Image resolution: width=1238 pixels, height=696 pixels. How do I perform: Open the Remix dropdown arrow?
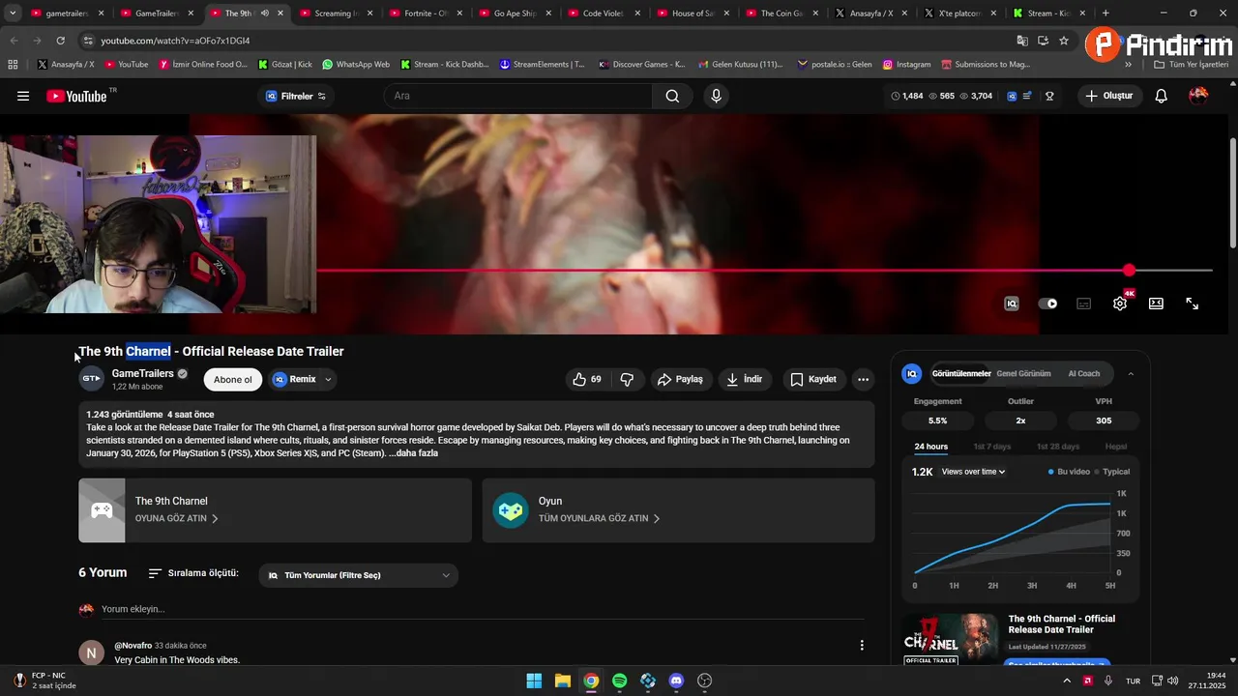tap(328, 379)
